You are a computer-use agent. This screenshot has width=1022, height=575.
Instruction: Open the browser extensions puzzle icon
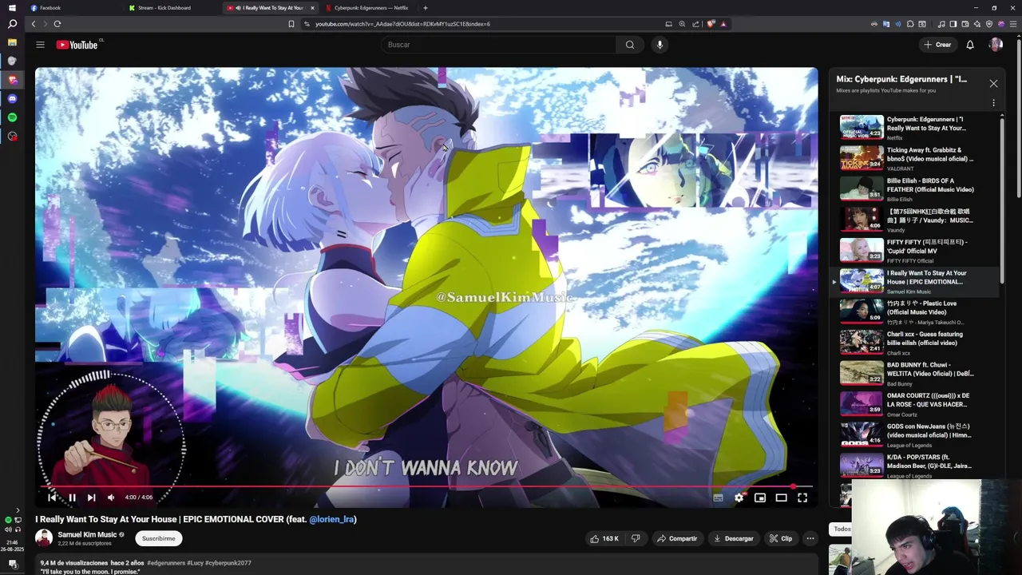(911, 24)
